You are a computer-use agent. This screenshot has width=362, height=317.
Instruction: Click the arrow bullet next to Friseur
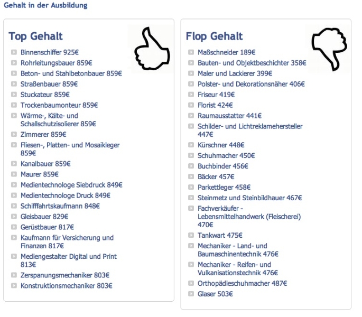coord(191,95)
